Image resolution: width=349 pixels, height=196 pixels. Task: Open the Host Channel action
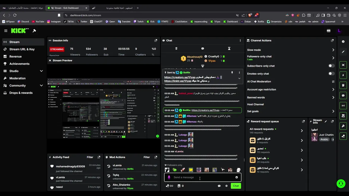255,104
